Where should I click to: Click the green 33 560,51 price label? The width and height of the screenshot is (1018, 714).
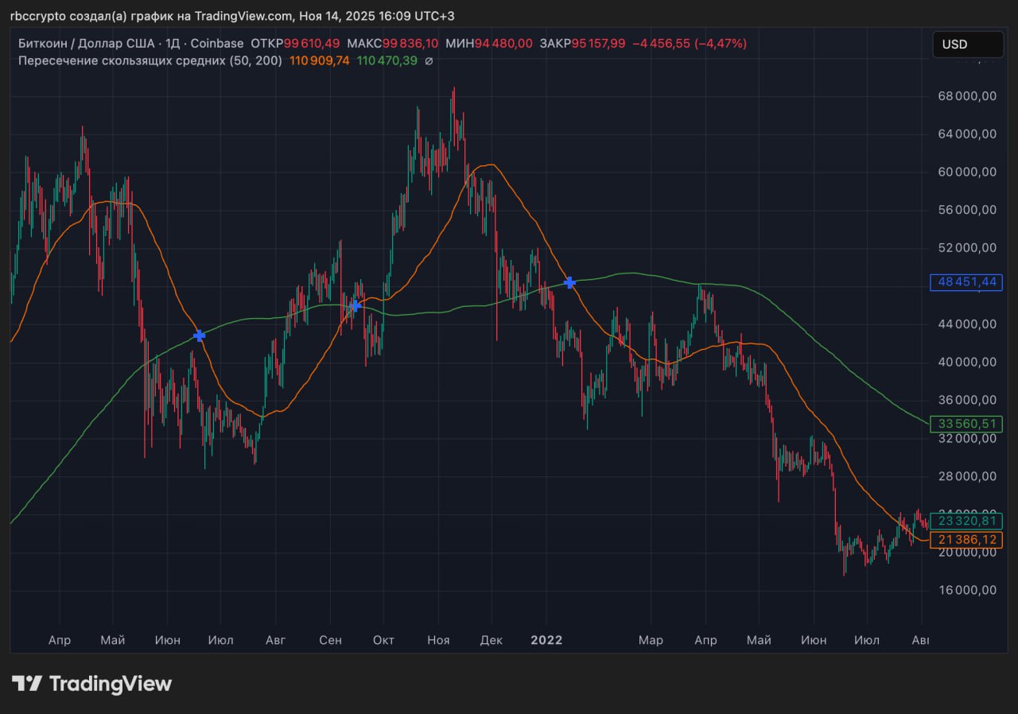[966, 424]
